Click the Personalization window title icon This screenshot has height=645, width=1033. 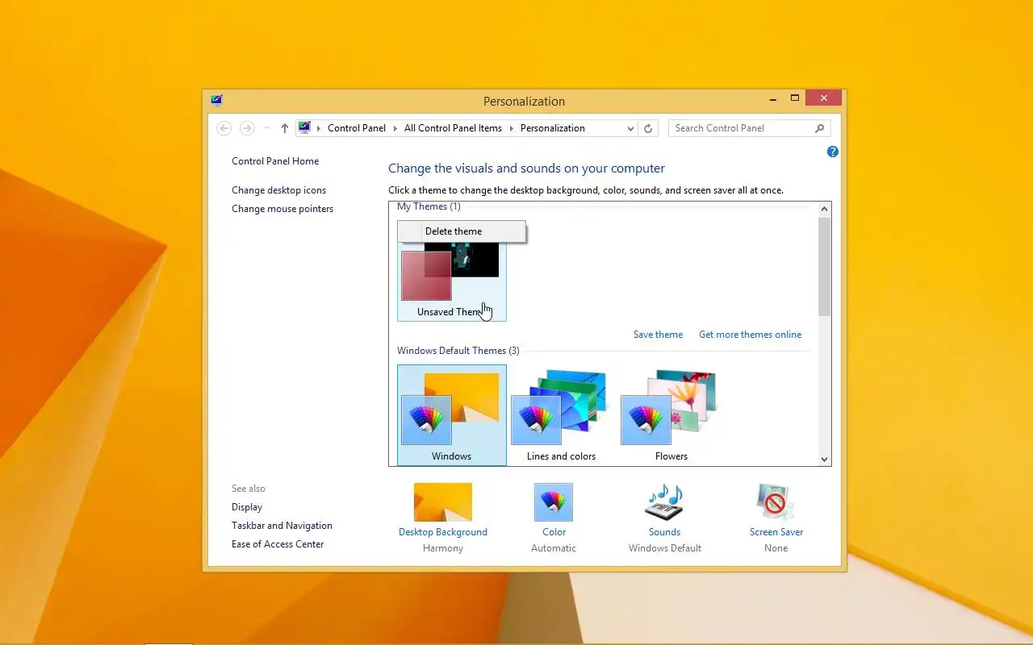[x=216, y=101]
